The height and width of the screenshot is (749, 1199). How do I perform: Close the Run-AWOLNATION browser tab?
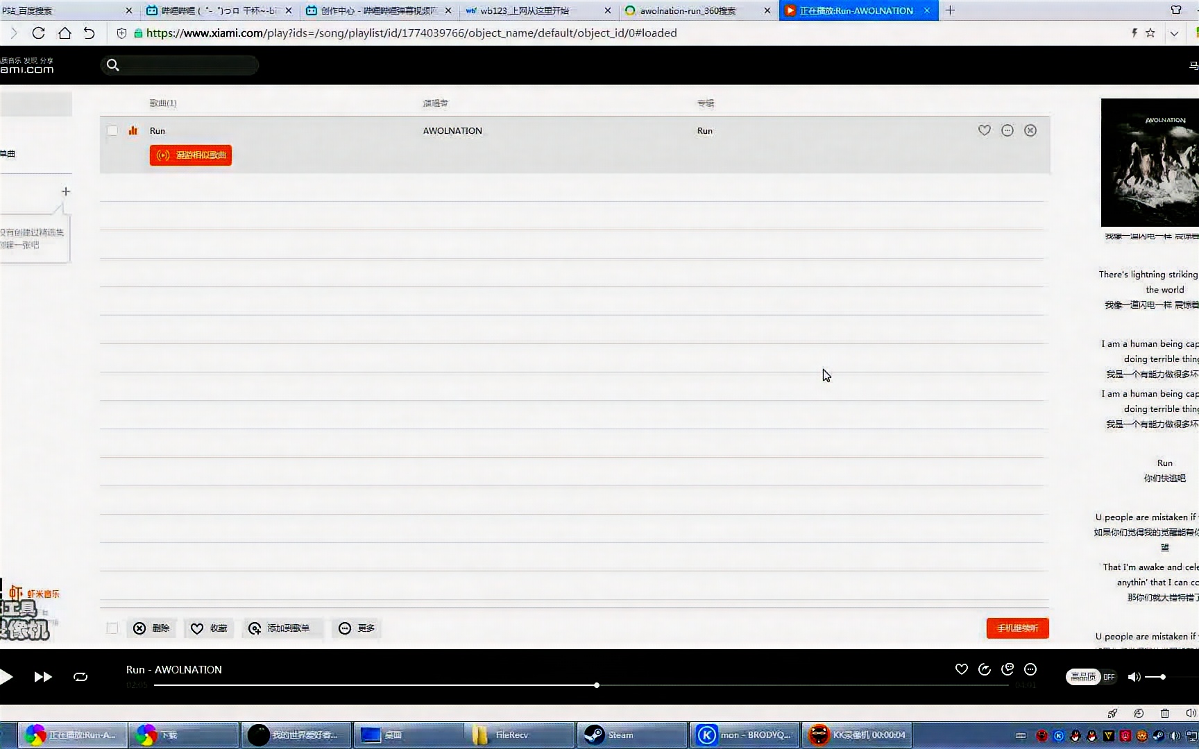(927, 10)
